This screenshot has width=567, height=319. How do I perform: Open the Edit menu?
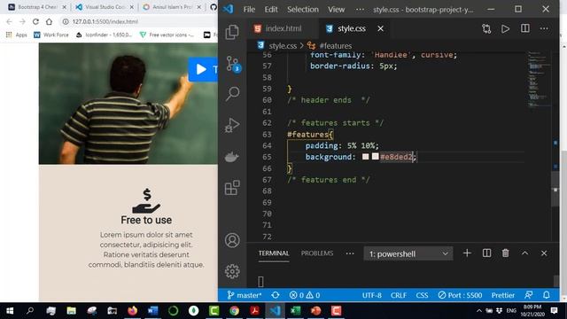(271, 10)
